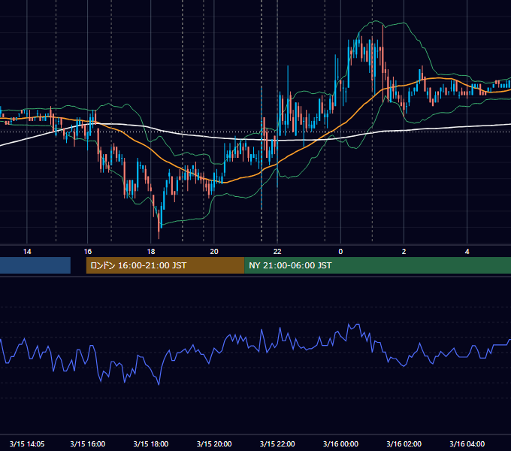Screen dimensions: 511x451
Task: Click the NY 21:00-06:00 JST session bar
Action: point(377,265)
